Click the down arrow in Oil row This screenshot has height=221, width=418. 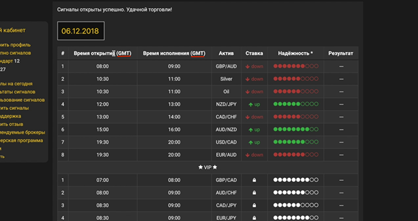point(247,91)
